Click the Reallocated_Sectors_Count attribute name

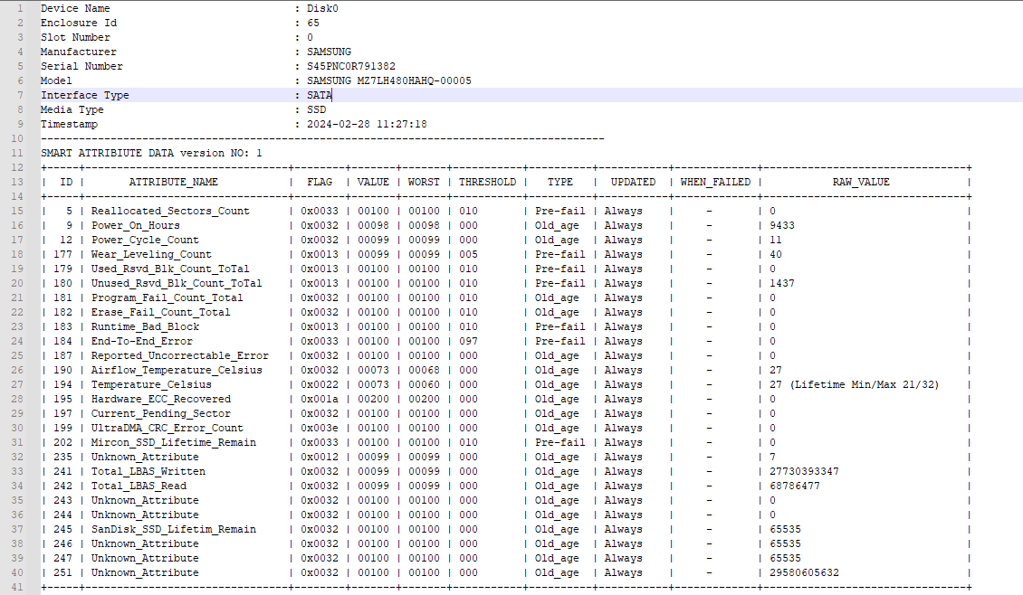pyautogui.click(x=170, y=211)
